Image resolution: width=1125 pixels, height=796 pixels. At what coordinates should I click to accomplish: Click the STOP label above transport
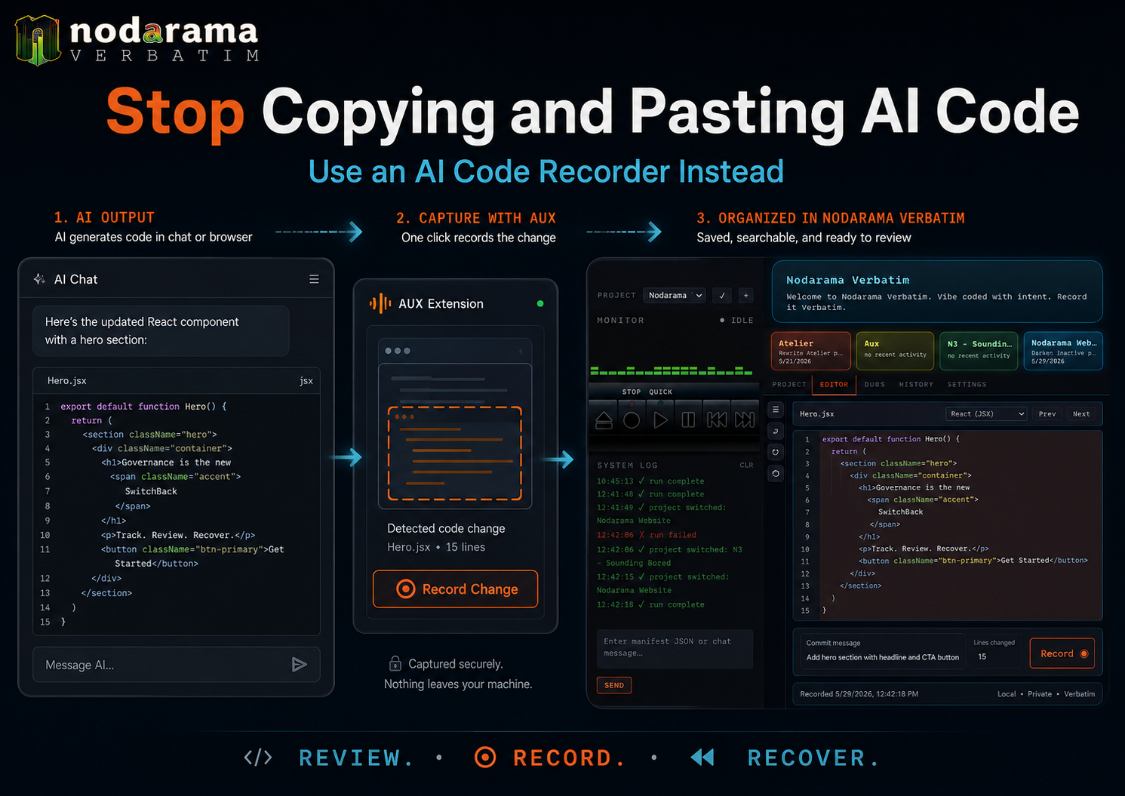click(x=632, y=392)
